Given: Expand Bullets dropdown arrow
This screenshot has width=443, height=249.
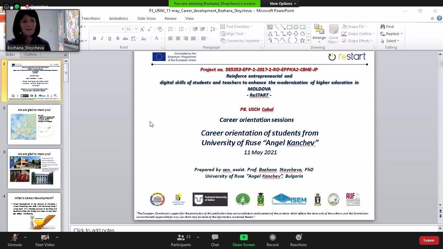Looking at the screenshot, I should tap(175, 29).
